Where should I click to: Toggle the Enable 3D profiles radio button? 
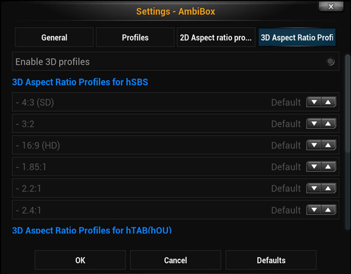pyautogui.click(x=330, y=62)
